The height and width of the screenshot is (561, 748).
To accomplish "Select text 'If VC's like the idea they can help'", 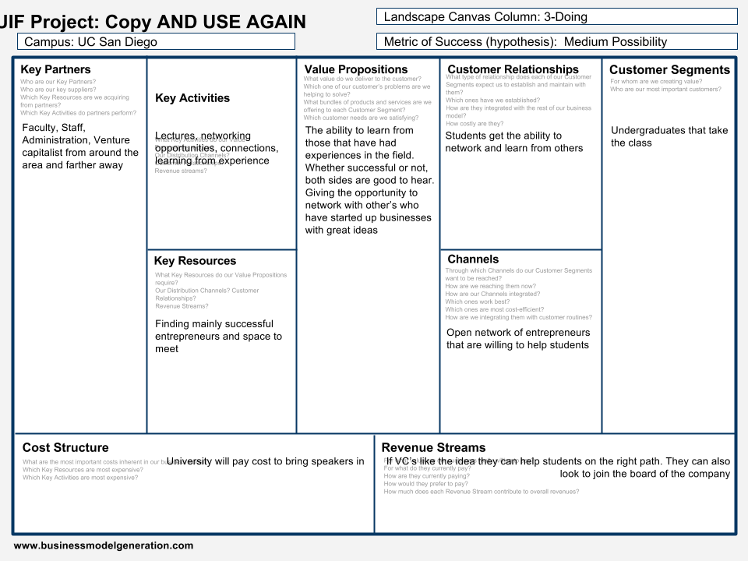I will point(463,461).
